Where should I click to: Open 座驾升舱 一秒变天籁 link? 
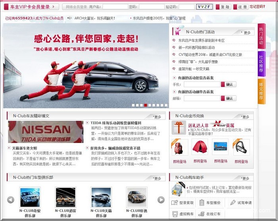(194, 69)
